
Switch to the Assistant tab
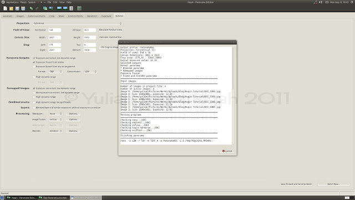point(7,16)
